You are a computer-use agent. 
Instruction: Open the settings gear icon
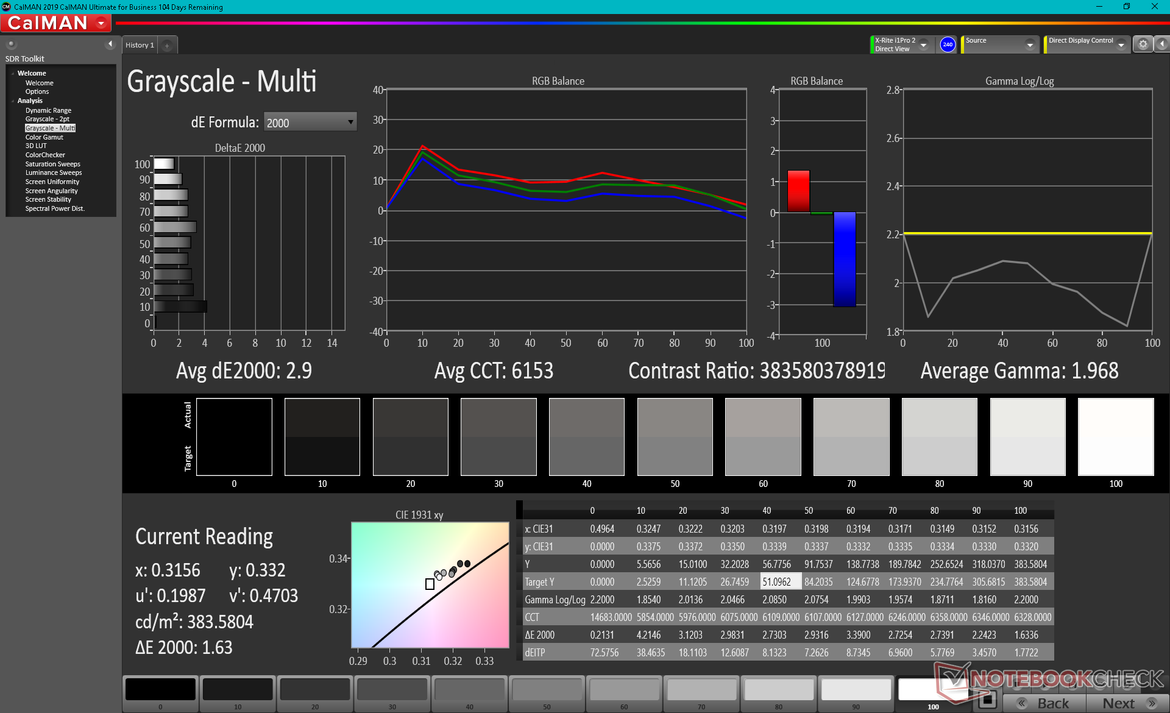click(1143, 44)
